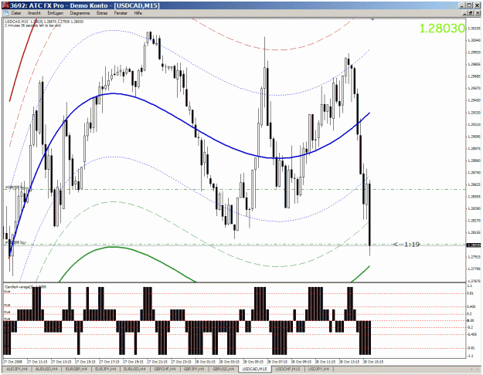Open the Fenster menu
The image size is (483, 375).
pyautogui.click(x=121, y=13)
